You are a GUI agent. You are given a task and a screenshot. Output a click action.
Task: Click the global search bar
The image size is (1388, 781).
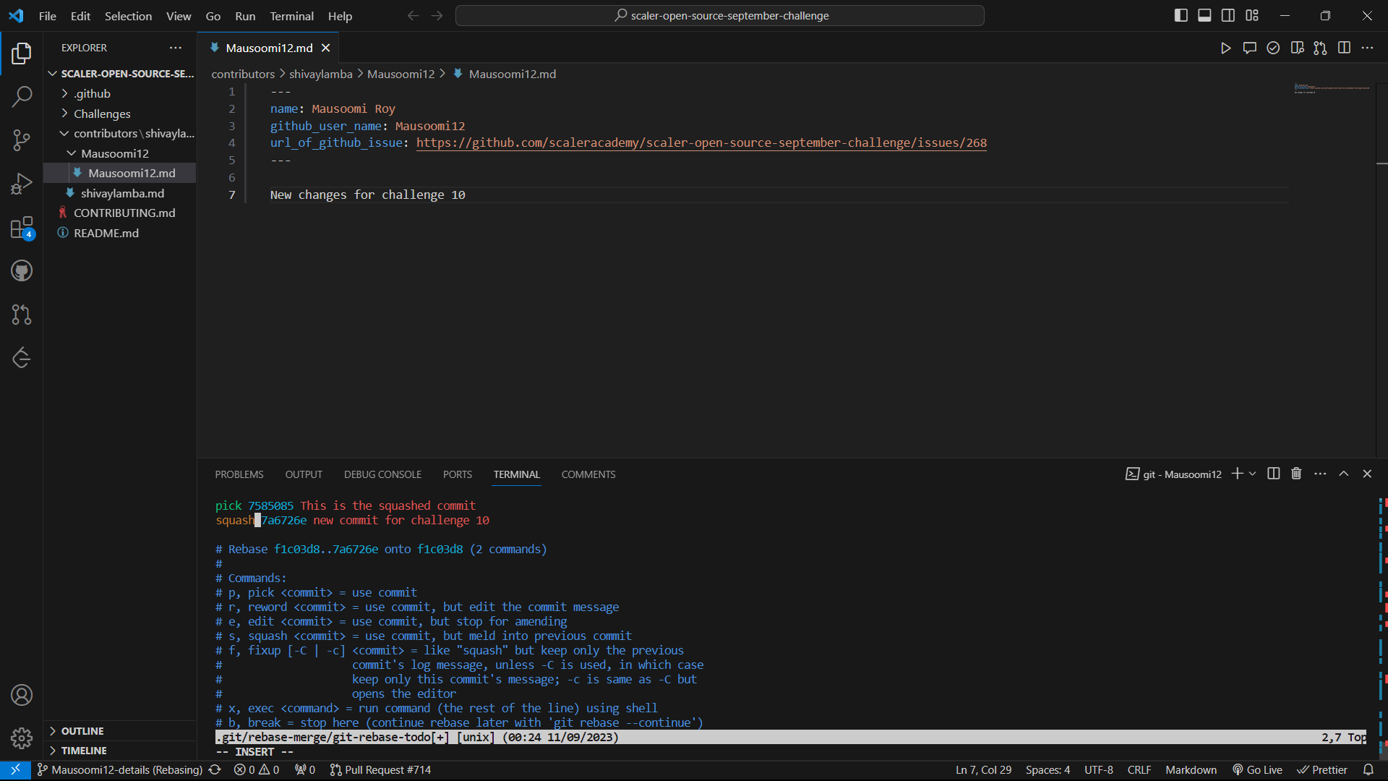(720, 15)
